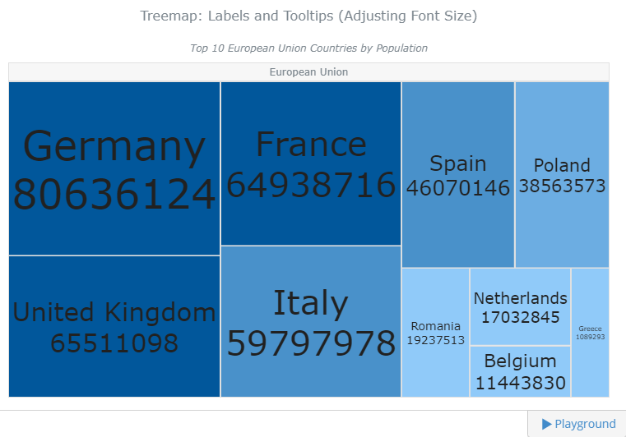Select the small Greece tile
Viewport: 626px width, 437px height.
point(590,333)
